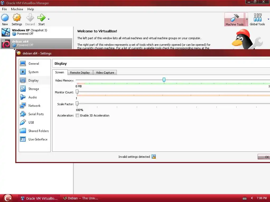Open Settings from the toolbar gear icon
Screen dimensions: 270x202
17,18
